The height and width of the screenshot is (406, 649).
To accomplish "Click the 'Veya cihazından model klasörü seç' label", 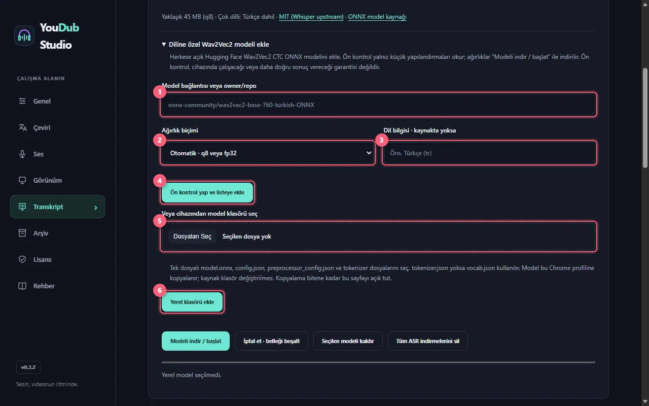I will click(x=209, y=214).
